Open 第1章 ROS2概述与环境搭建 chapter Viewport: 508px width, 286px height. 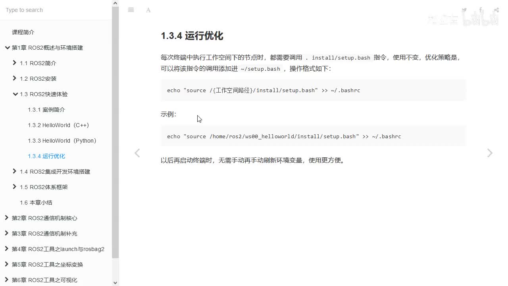tap(47, 48)
